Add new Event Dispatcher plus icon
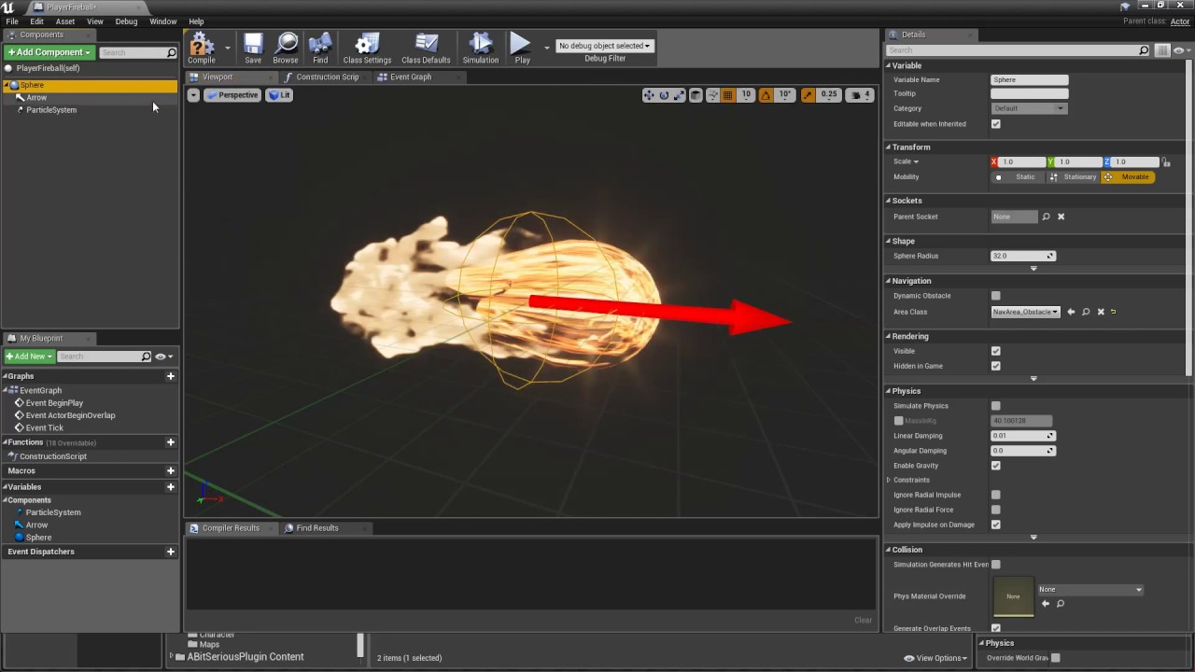Image resolution: width=1195 pixels, height=672 pixels. [170, 552]
